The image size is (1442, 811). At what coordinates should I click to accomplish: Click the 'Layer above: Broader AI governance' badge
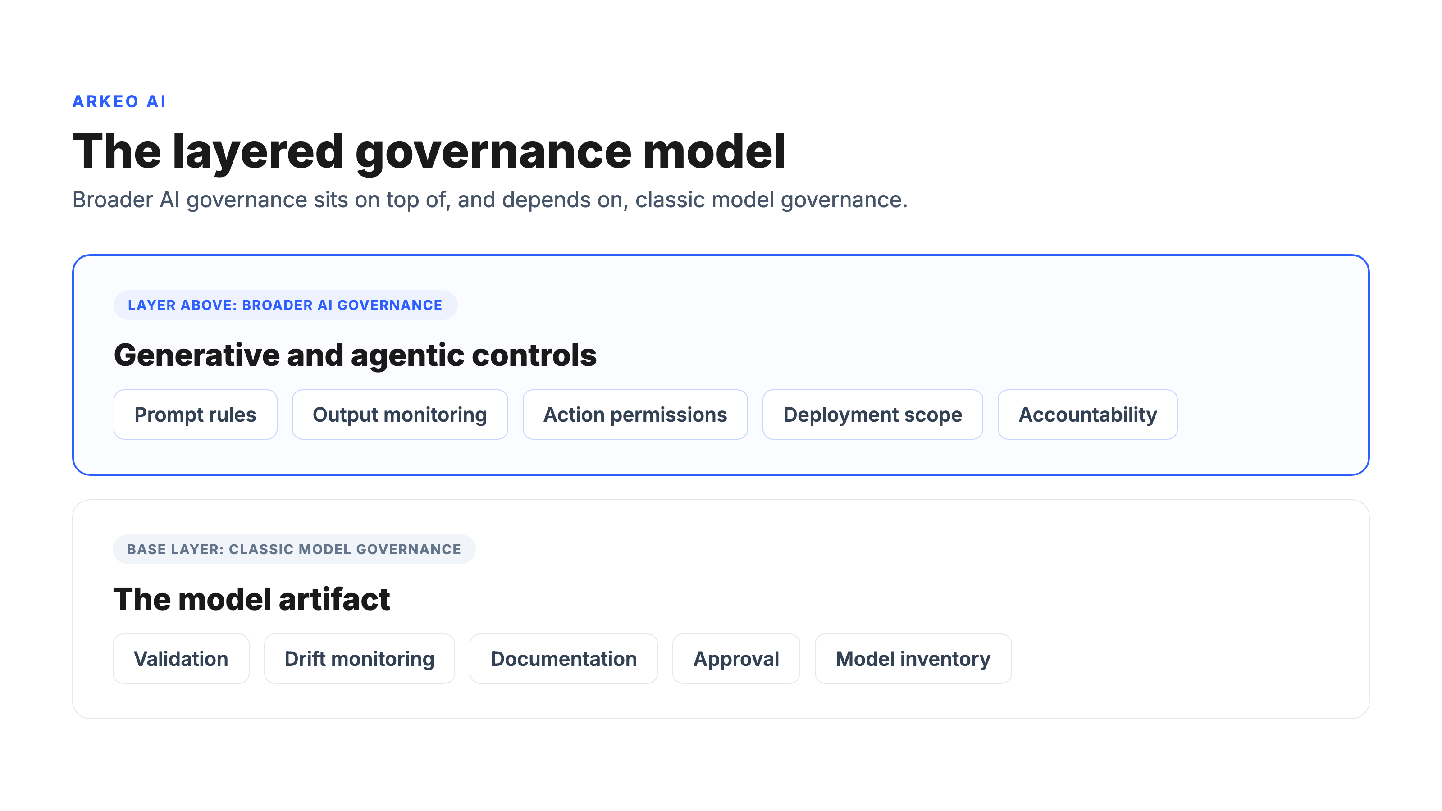pos(286,305)
